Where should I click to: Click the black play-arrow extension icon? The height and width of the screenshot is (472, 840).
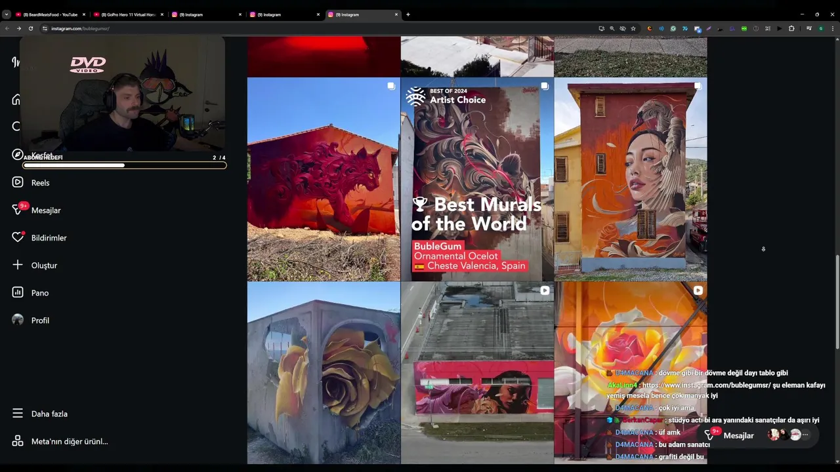coord(780,28)
